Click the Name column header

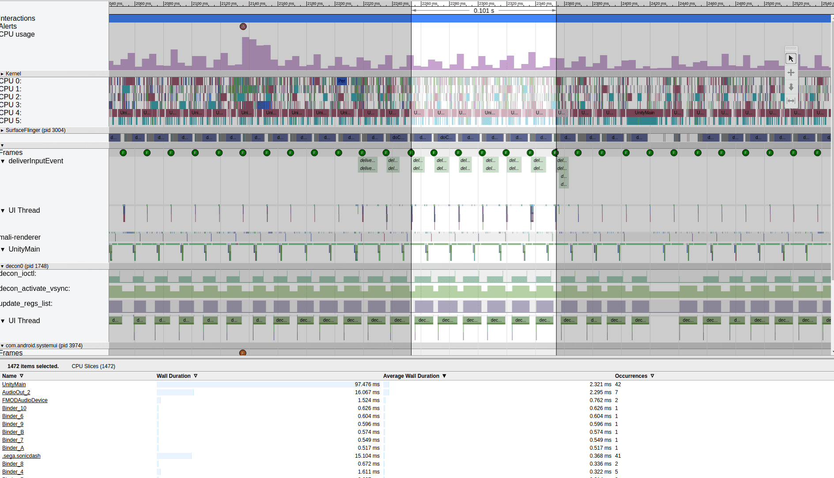9,376
